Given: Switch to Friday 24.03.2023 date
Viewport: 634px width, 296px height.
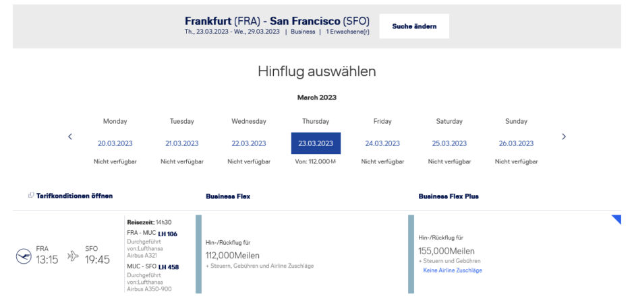Looking at the screenshot, I should [382, 143].
